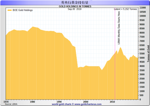The image size is (150, 106).
Task: Click the 11000 y-axis label
Action: [143, 8]
